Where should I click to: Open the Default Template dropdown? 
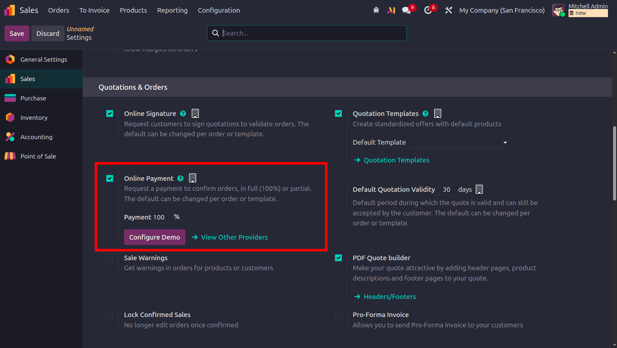click(504, 142)
